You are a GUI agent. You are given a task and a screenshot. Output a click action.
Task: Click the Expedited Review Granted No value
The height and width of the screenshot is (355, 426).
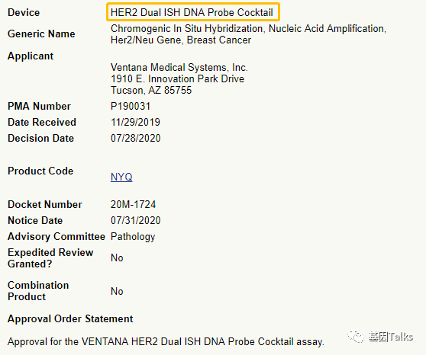[117, 258]
